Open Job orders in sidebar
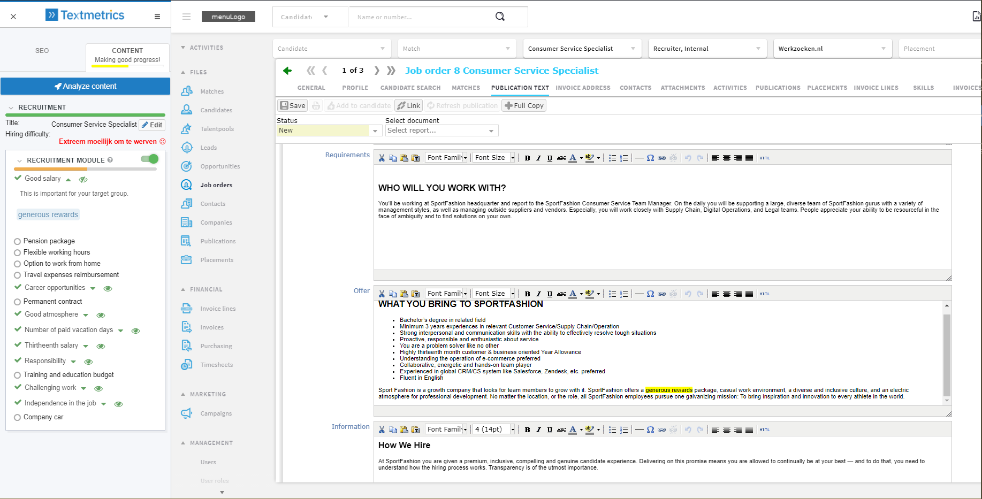 coord(216,185)
